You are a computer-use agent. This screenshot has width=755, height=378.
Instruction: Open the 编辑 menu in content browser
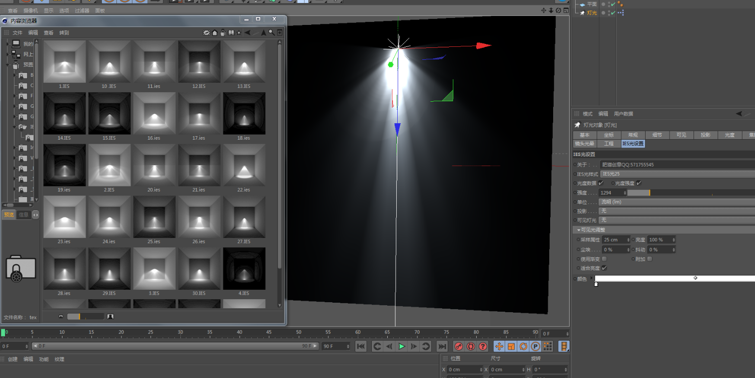pyautogui.click(x=33, y=32)
